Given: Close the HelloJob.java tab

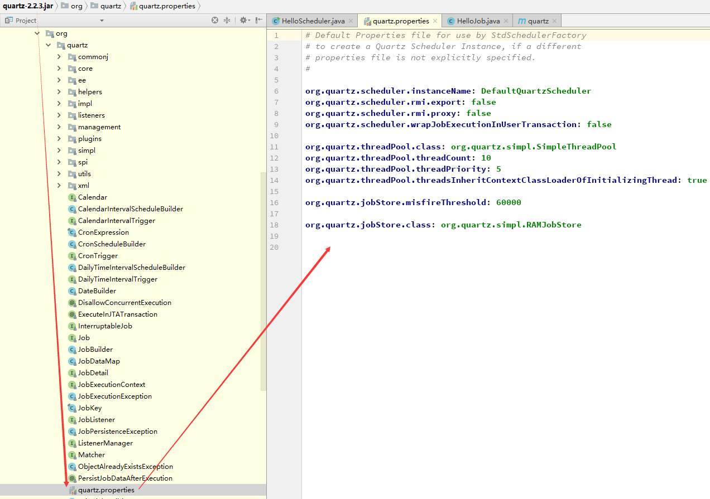Looking at the screenshot, I should (x=506, y=21).
